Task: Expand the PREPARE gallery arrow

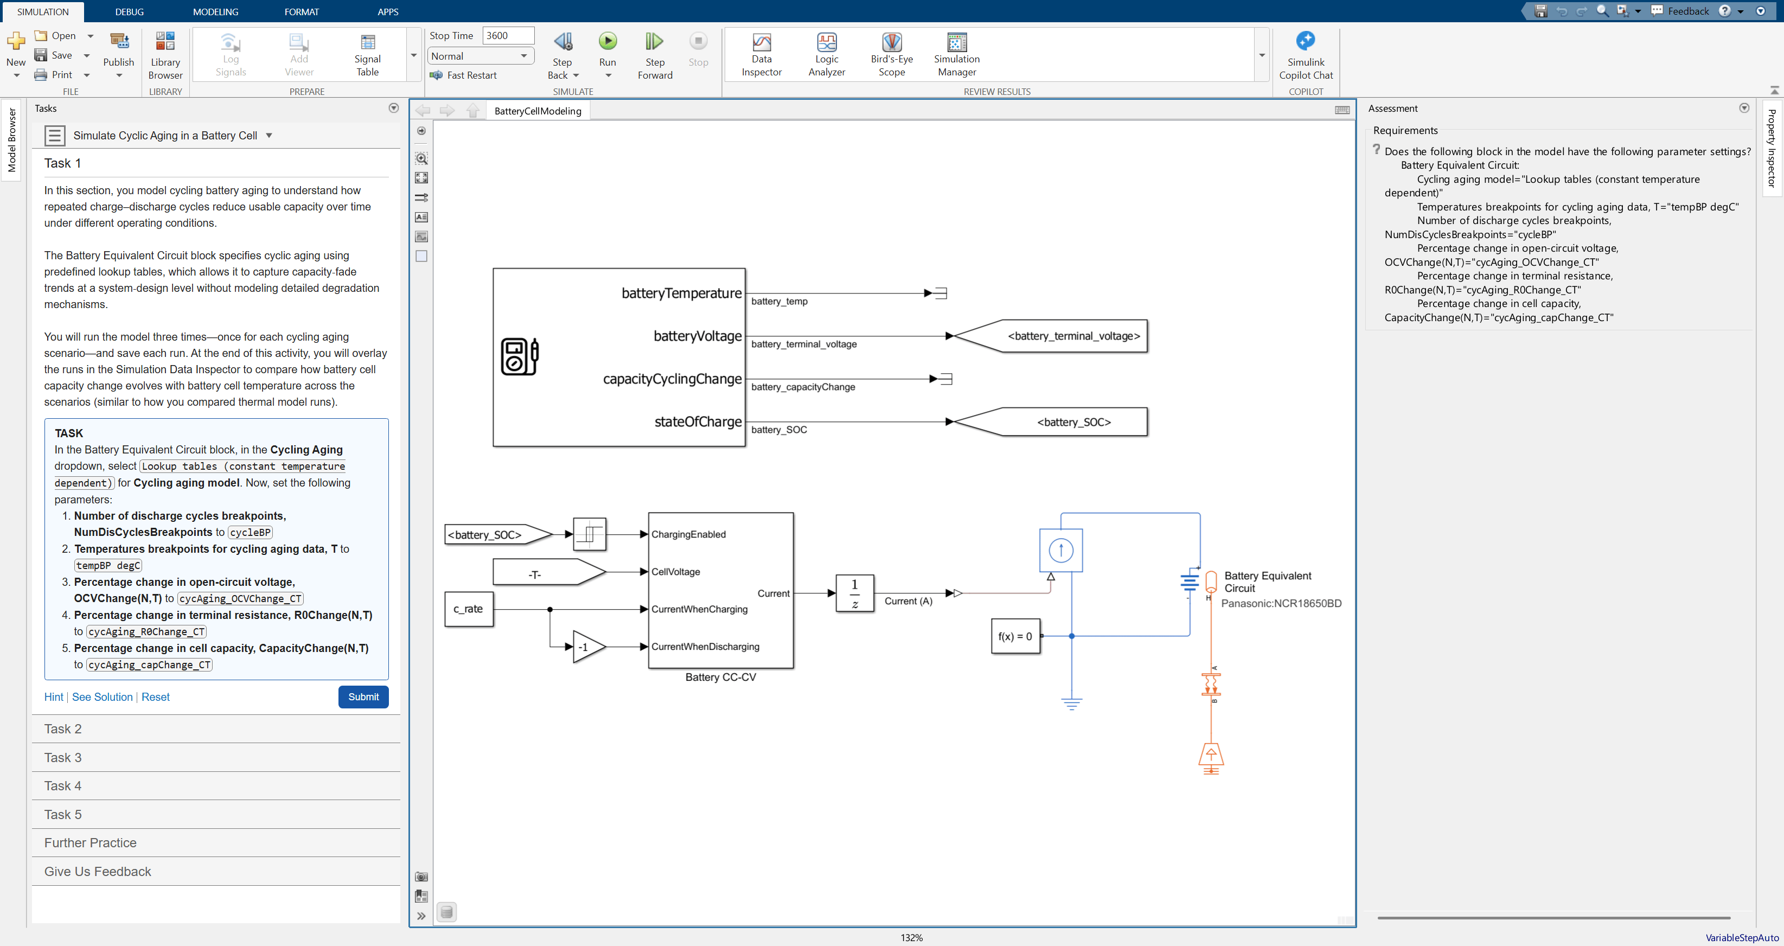Action: point(414,55)
